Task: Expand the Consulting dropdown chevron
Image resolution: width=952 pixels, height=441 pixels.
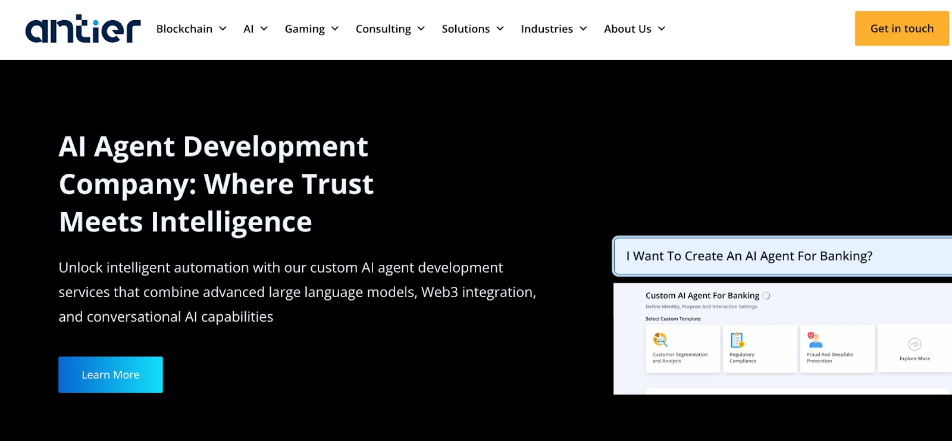Action: 421,29
